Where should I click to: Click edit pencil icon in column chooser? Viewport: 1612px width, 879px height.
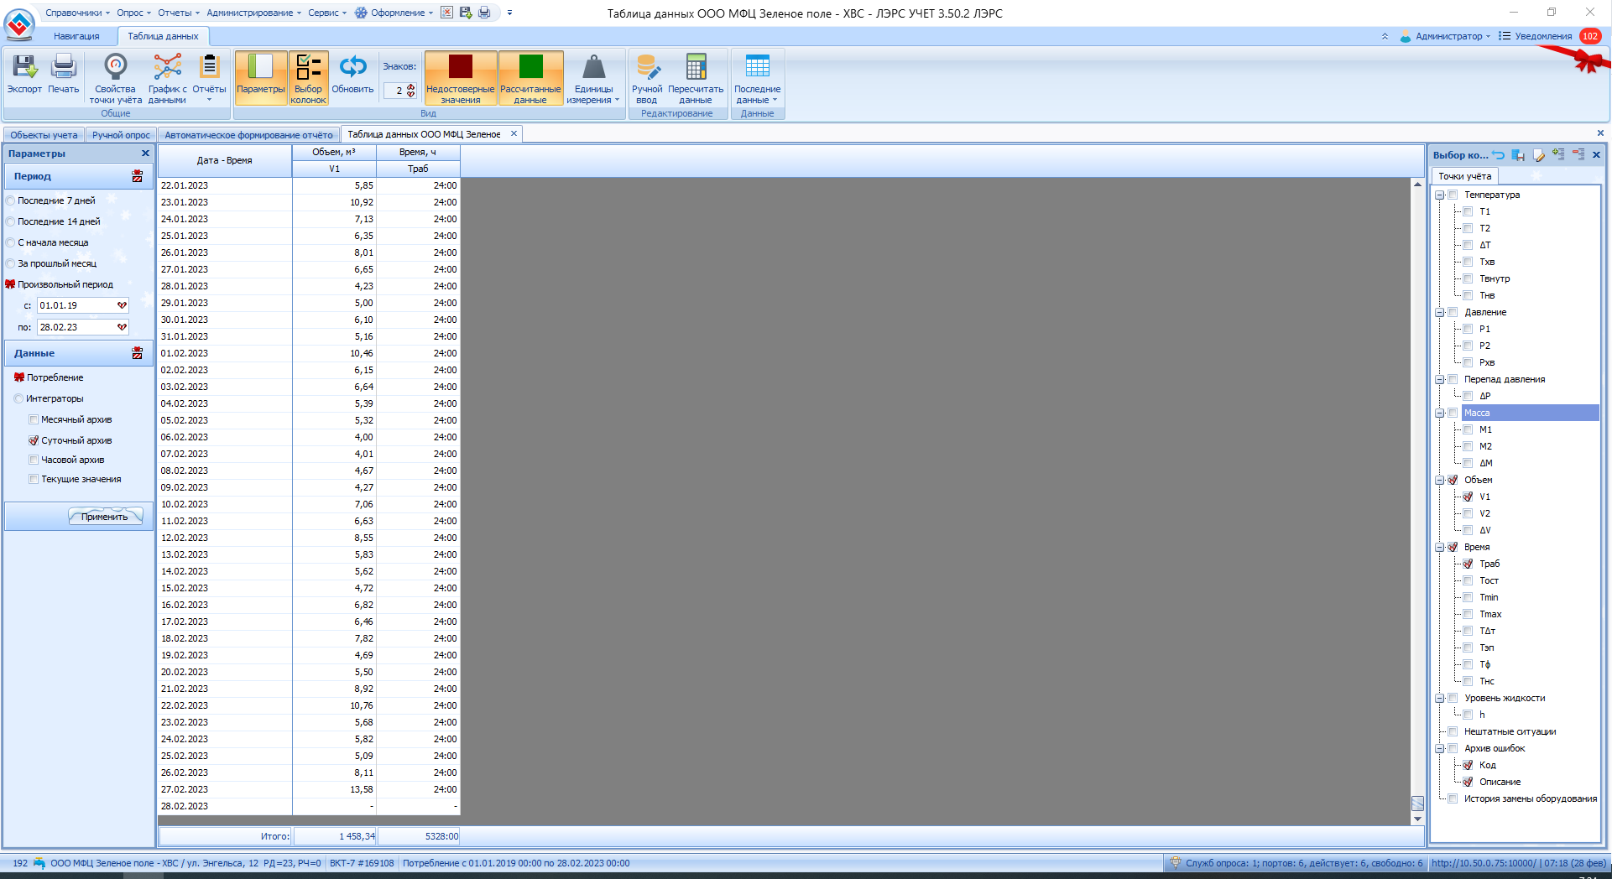pyautogui.click(x=1538, y=154)
